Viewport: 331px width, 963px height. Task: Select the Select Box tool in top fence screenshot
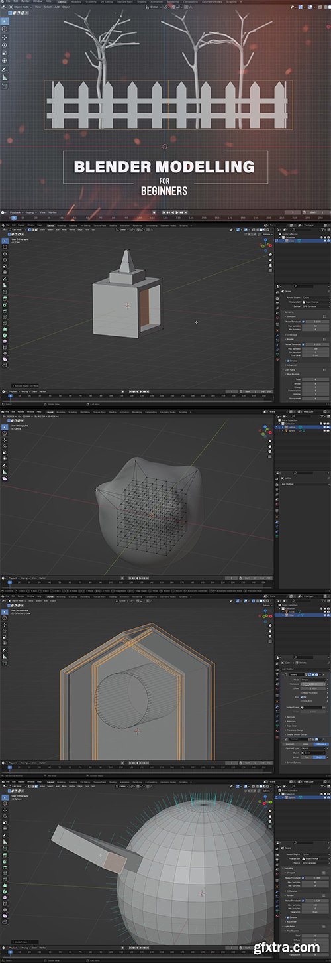(x=5, y=21)
